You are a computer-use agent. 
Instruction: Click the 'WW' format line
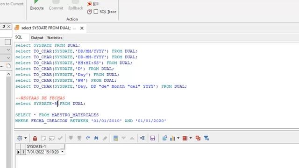pos(66,81)
